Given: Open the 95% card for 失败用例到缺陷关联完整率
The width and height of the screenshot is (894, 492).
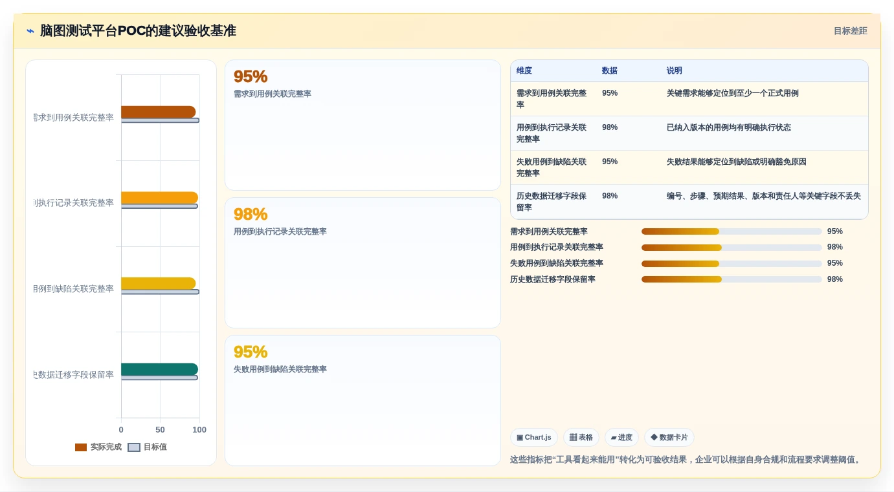Looking at the screenshot, I should click(x=363, y=400).
